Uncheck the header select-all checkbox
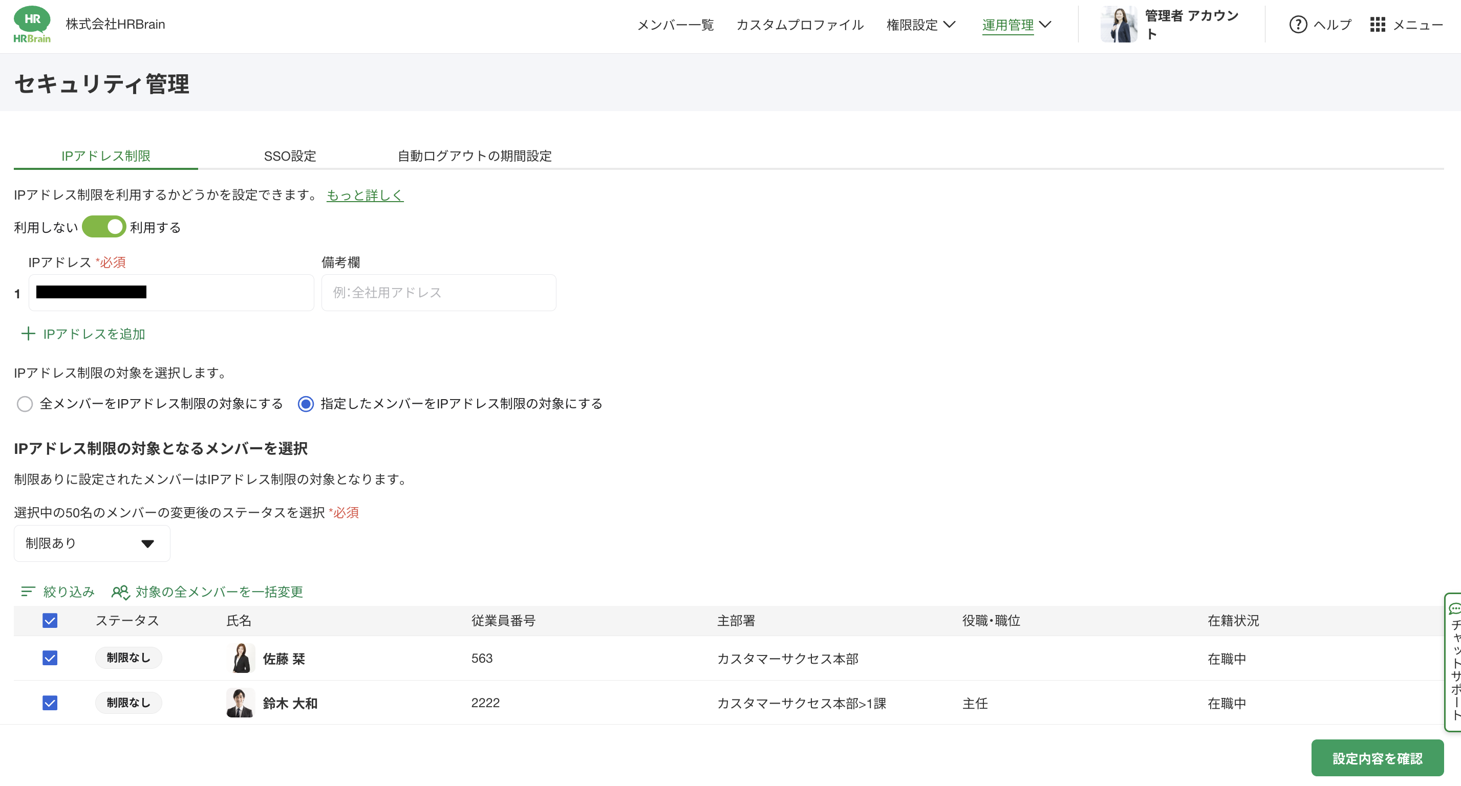Image resolution: width=1461 pixels, height=786 pixels. (50, 620)
